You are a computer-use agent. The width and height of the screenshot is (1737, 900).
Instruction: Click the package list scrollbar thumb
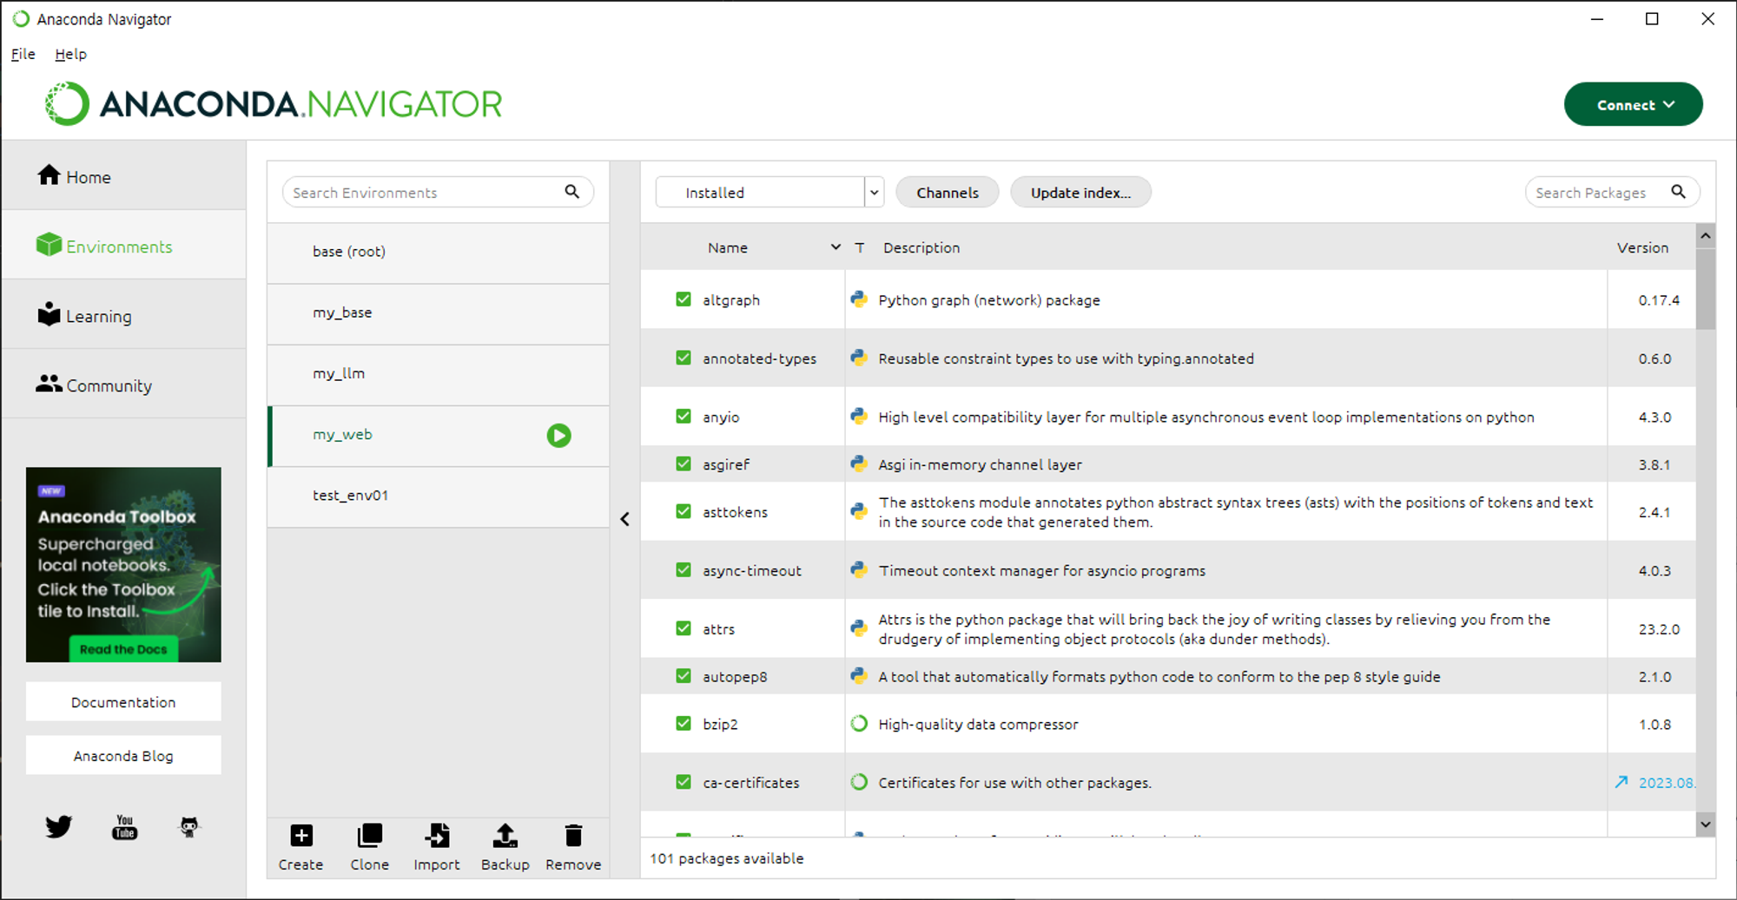tap(1706, 289)
